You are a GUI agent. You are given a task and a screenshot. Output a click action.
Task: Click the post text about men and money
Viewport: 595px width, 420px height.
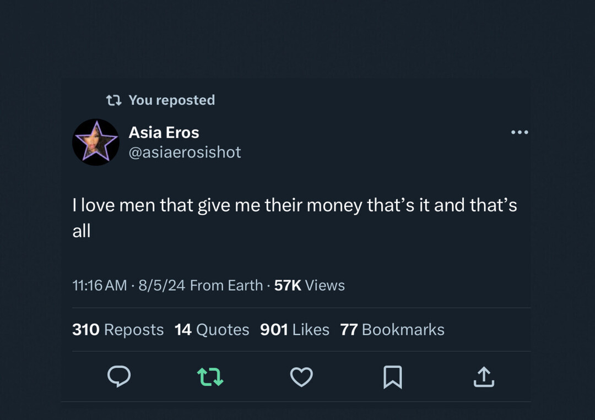tap(295, 206)
